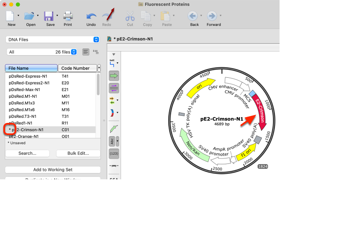Click the Paste clipboard icon

[x=165, y=16]
